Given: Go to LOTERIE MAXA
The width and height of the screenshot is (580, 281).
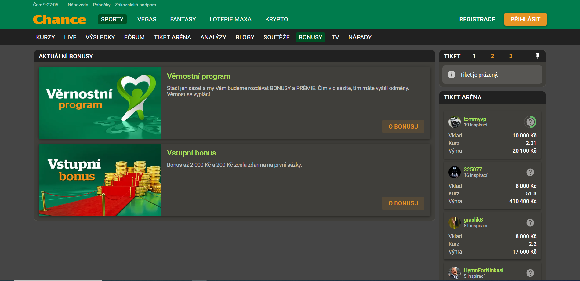Looking at the screenshot, I should pos(230,19).
